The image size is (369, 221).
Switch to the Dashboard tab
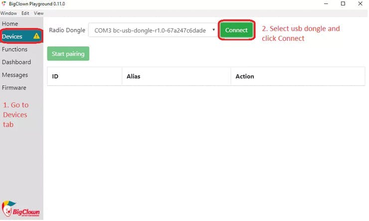pos(16,62)
